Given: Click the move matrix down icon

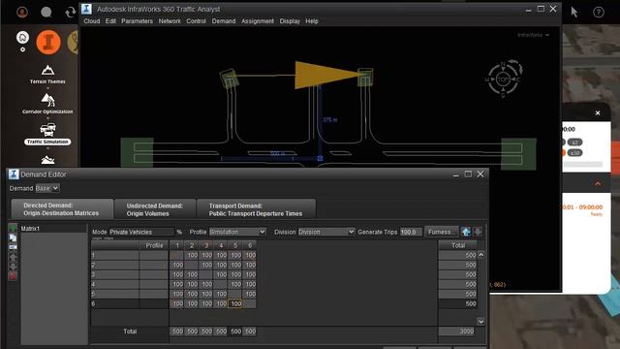Looking at the screenshot, I should (13, 267).
